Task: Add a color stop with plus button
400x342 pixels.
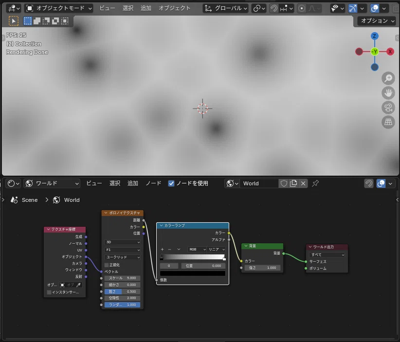Action: (162, 250)
